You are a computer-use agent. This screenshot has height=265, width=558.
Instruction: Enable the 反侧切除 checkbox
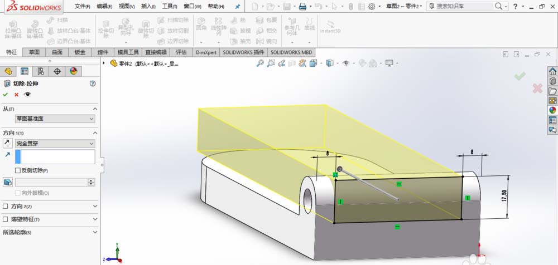[x=18, y=170]
